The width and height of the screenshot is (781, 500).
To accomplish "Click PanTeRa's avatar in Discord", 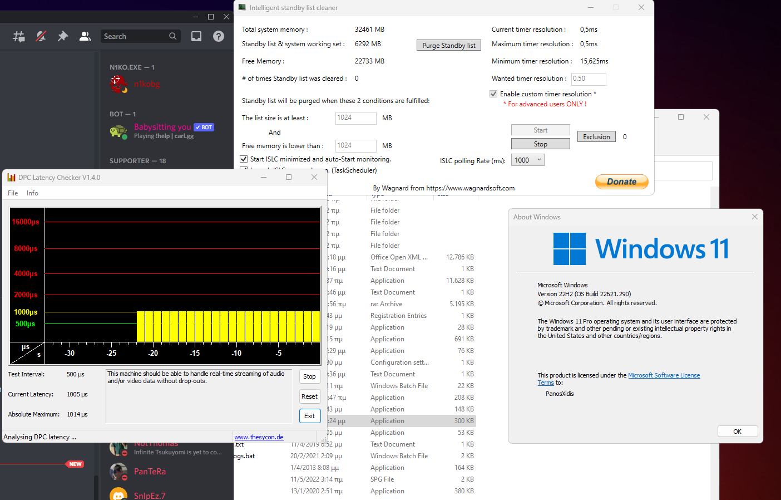I will [118, 472].
